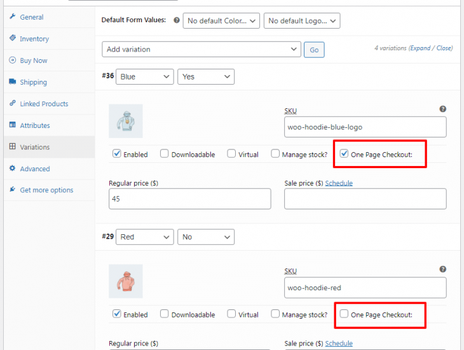Uncheck Enabled for variation #36

(117, 153)
